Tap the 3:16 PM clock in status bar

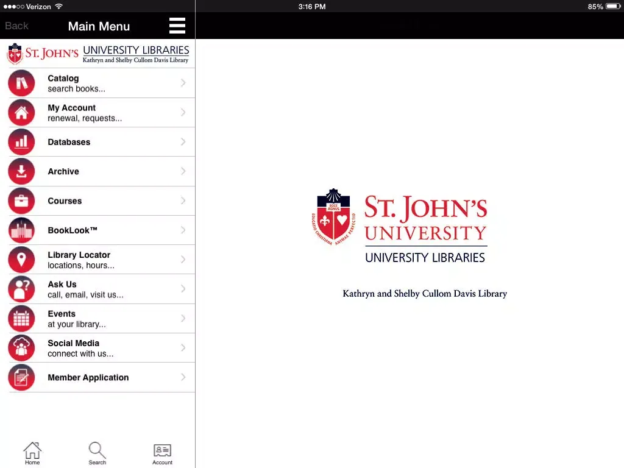pos(312,7)
